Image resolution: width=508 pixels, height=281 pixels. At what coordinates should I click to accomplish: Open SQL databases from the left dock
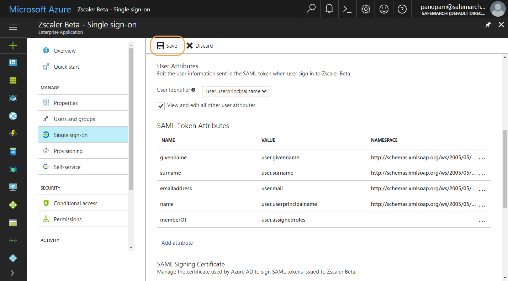point(13,151)
